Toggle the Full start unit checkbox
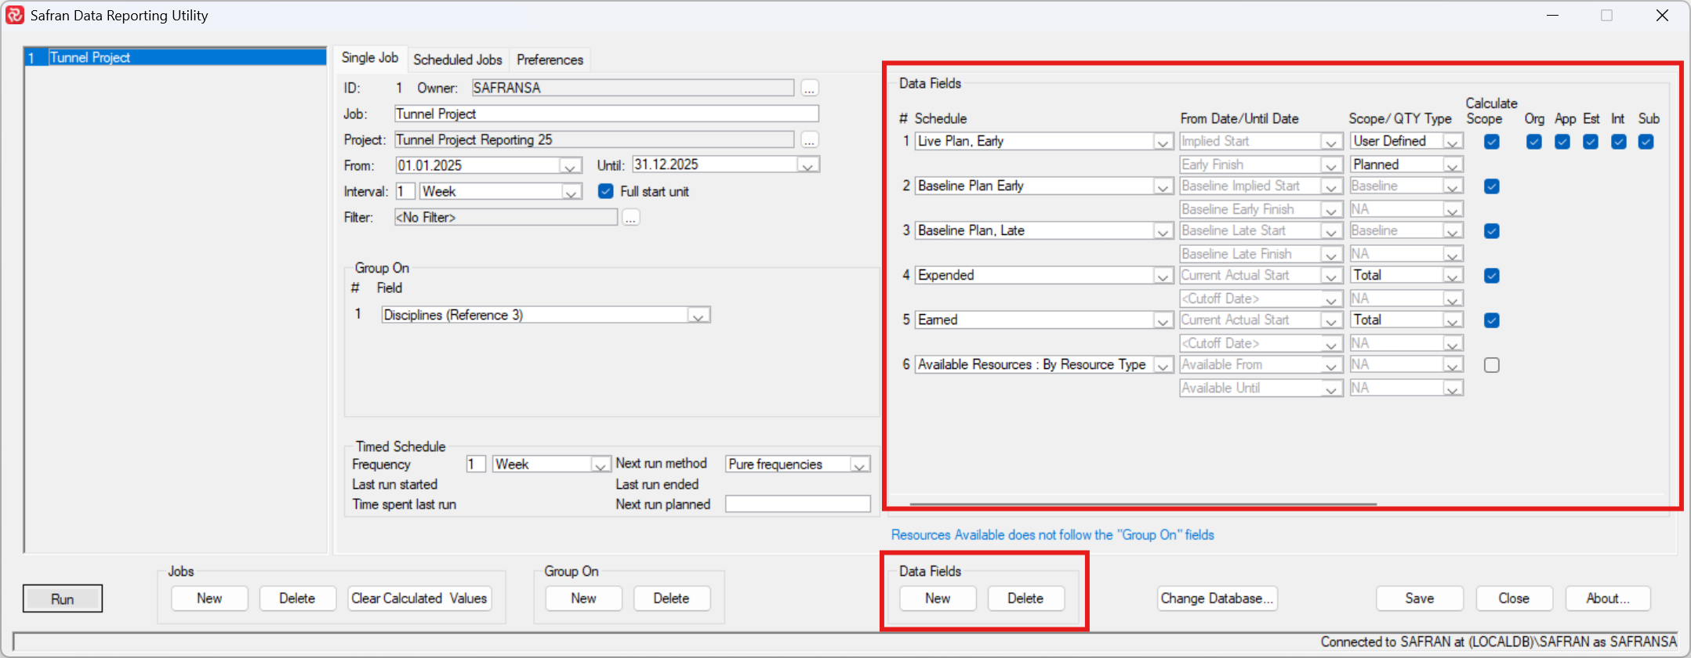This screenshot has width=1691, height=658. (x=606, y=191)
